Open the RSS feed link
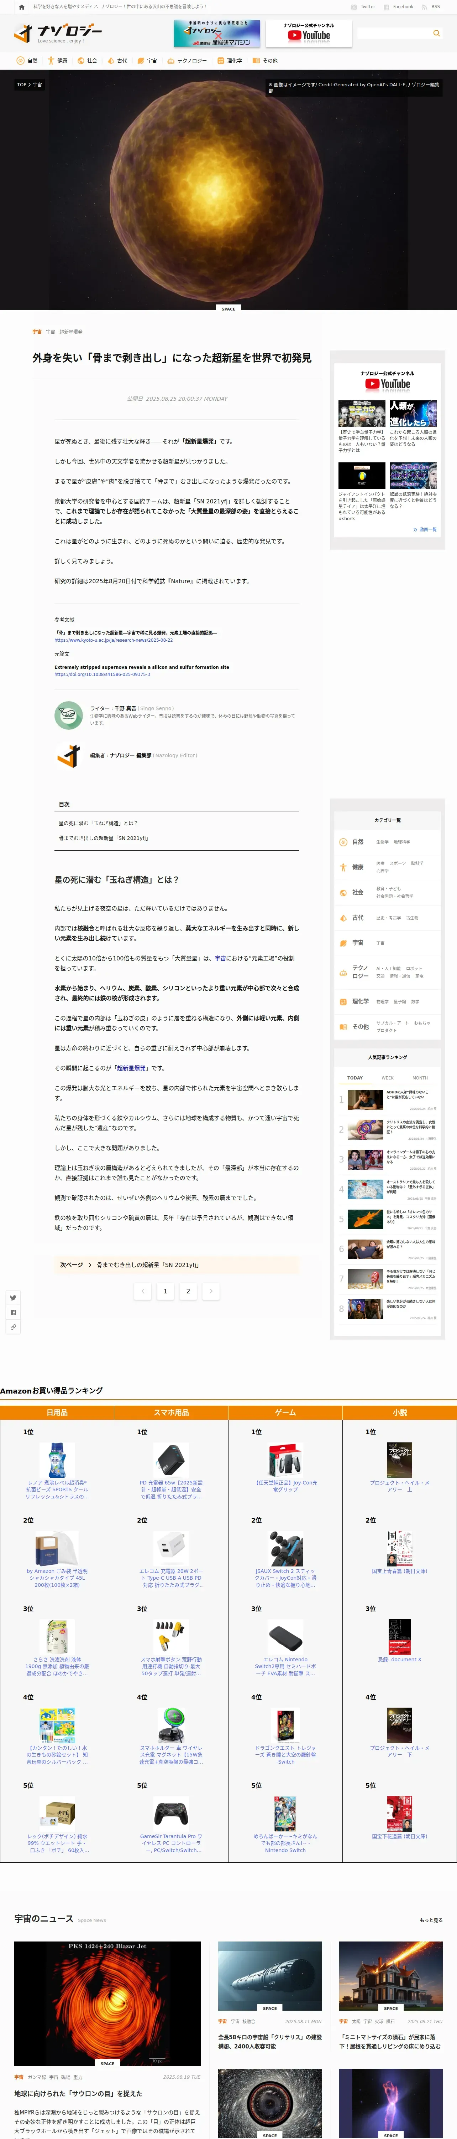457x2139 pixels. [x=432, y=7]
